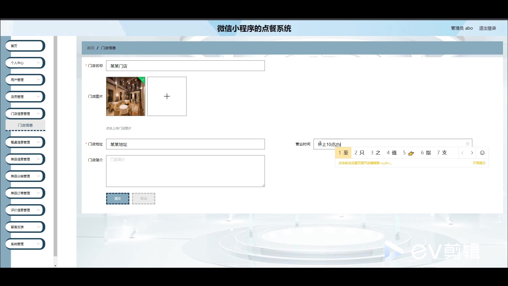Screen dimensions: 508x286
Task: Expand the 评价信息管理 menu
Action: point(25,210)
